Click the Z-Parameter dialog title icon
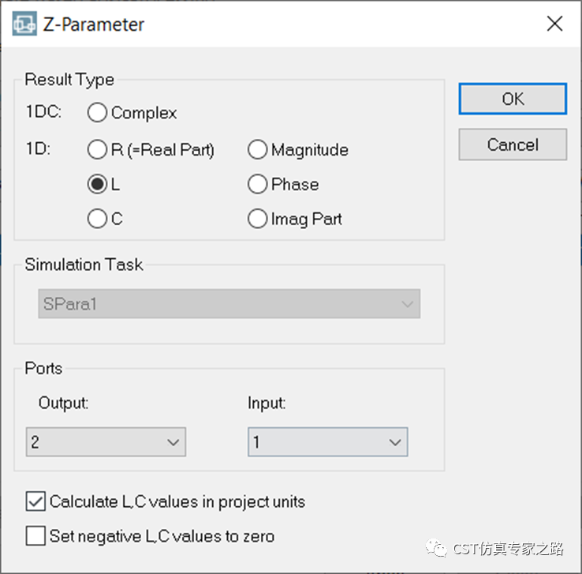This screenshot has height=574, width=582. coord(25,24)
